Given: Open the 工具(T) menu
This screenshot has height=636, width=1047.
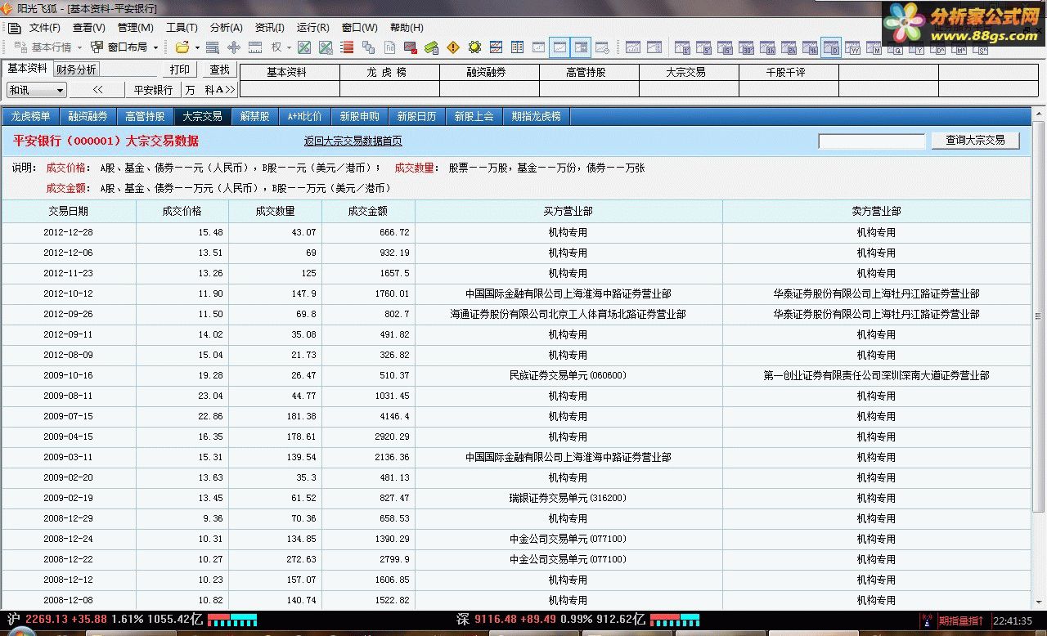Looking at the screenshot, I should click(x=182, y=28).
